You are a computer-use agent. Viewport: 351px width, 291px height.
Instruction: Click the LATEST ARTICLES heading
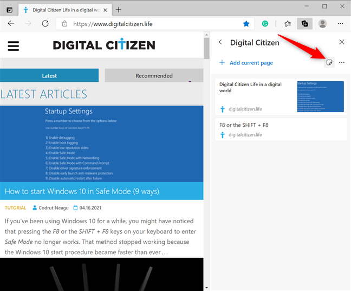44,94
